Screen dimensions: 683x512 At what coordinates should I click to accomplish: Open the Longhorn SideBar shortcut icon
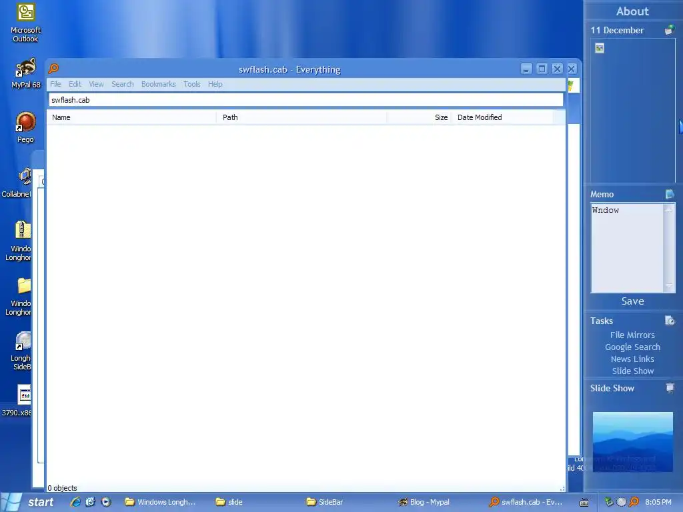pyautogui.click(x=21, y=351)
